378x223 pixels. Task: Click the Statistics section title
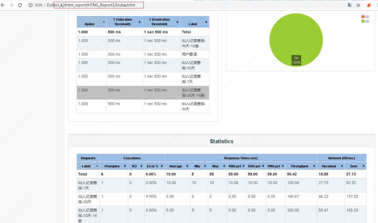(x=221, y=141)
